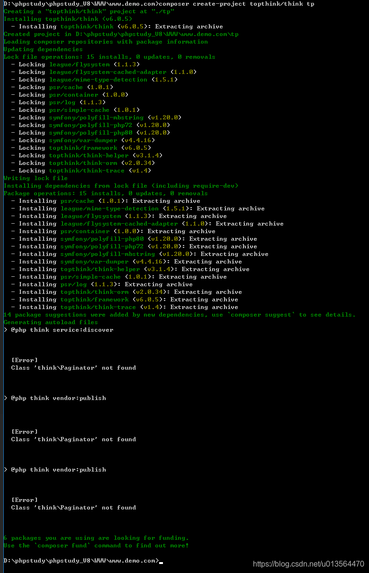The height and width of the screenshot is (573, 369).
Task: Click the 'Locking league/flysystem-cached-adapter' line
Action: pos(104,72)
